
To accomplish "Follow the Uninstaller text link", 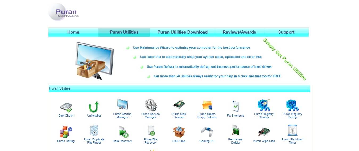I will [x=94, y=116].
